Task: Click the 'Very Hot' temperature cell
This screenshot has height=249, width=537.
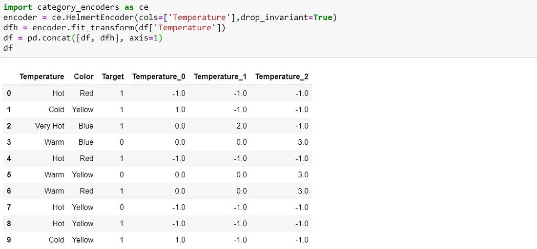Action: pos(50,126)
